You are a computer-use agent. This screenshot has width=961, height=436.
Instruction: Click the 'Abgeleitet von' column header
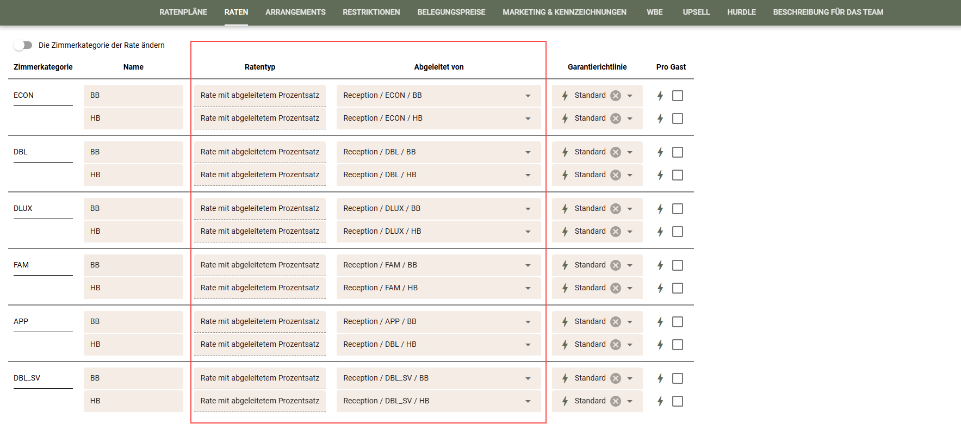[439, 67]
